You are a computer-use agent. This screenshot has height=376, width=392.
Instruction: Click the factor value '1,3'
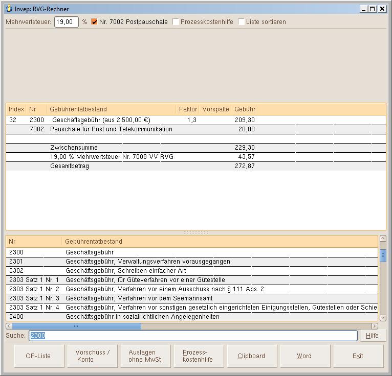pos(192,120)
